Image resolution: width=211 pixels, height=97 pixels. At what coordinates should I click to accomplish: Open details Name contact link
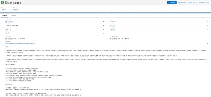(x=112, y=26)
